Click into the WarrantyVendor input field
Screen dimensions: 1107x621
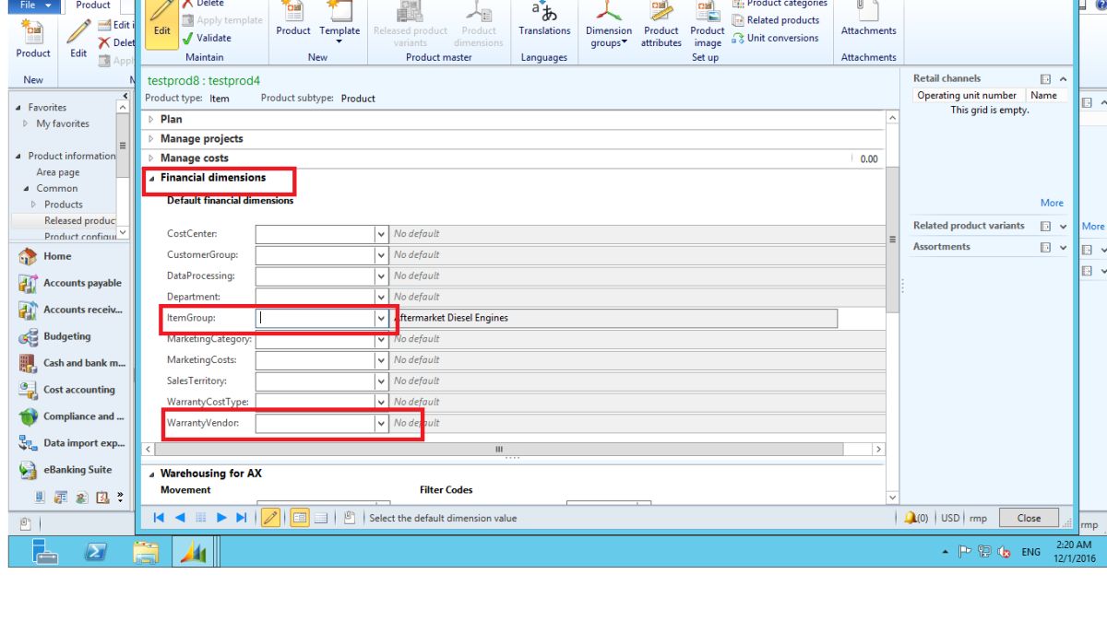point(315,423)
